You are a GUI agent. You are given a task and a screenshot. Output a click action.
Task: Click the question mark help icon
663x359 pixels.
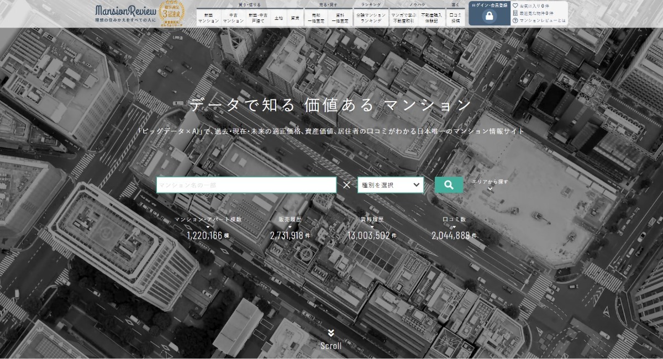click(x=515, y=20)
